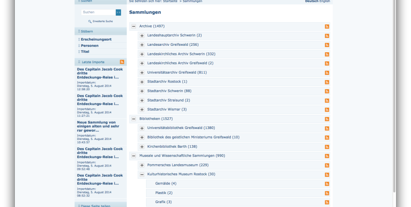This screenshot has height=207, width=411.
Task: Open Plastik (2) collection
Action: (164, 193)
